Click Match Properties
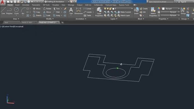Viewport: 194px width, 109px height. [x=153, y=12]
